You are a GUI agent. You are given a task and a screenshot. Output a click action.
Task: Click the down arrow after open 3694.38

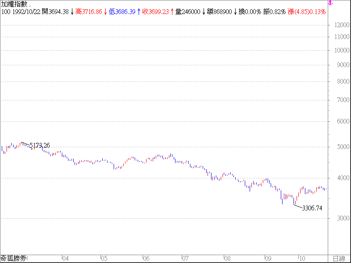tap(72, 12)
